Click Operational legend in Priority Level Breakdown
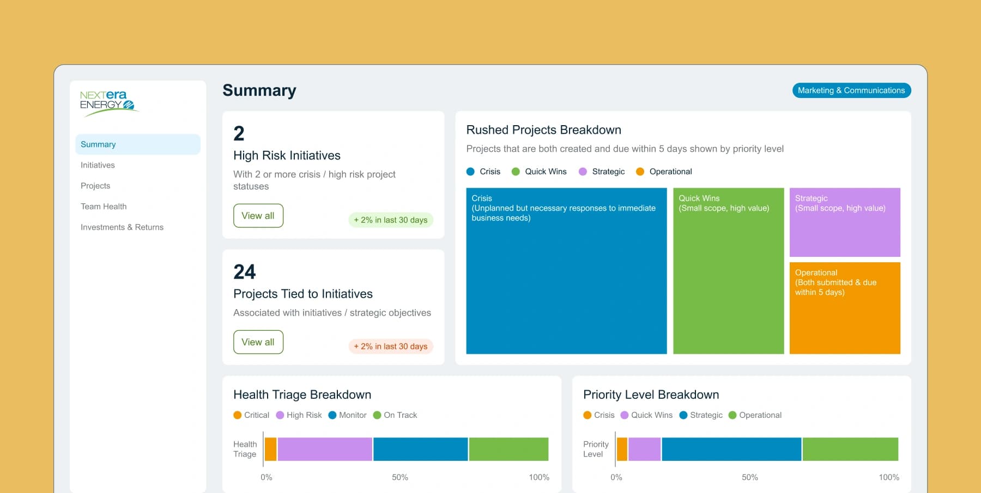The height and width of the screenshot is (493, 981). (x=755, y=415)
